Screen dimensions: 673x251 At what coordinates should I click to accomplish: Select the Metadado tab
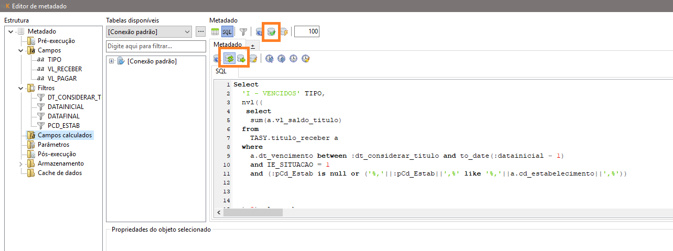pyautogui.click(x=228, y=45)
